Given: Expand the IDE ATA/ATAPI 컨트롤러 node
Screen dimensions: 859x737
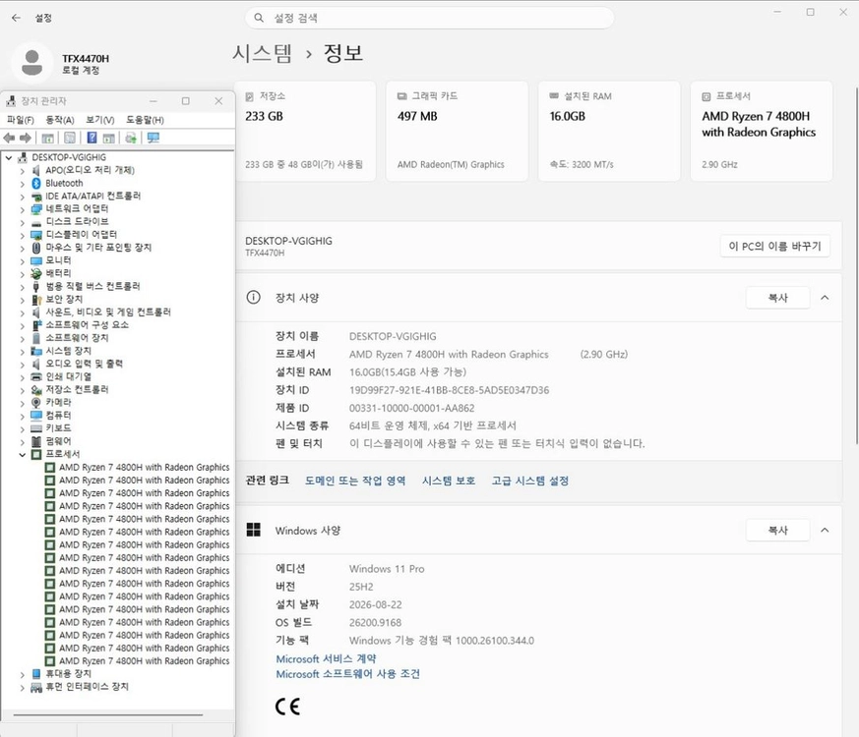Looking at the screenshot, I should click(23, 197).
